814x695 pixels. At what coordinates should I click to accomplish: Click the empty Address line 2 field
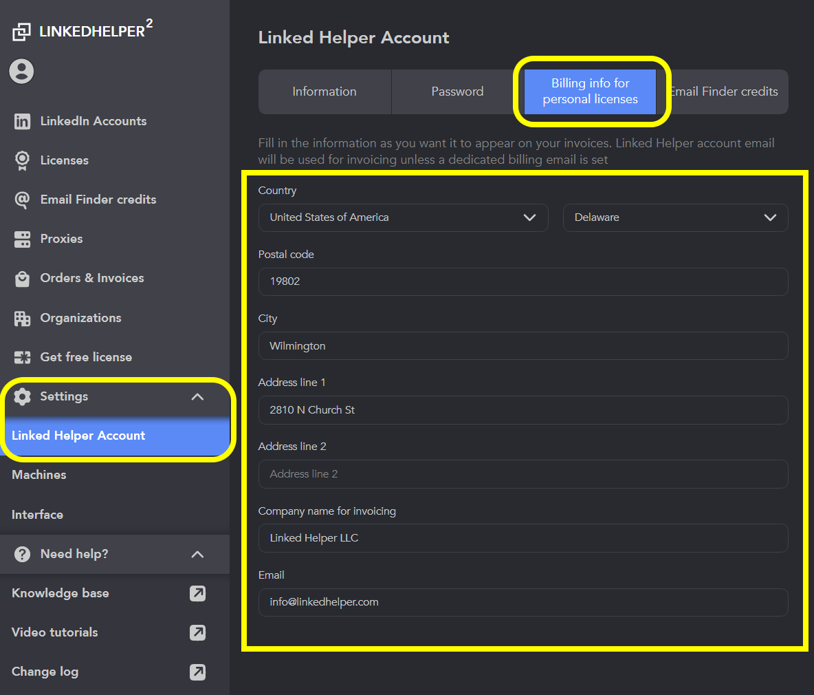(523, 474)
